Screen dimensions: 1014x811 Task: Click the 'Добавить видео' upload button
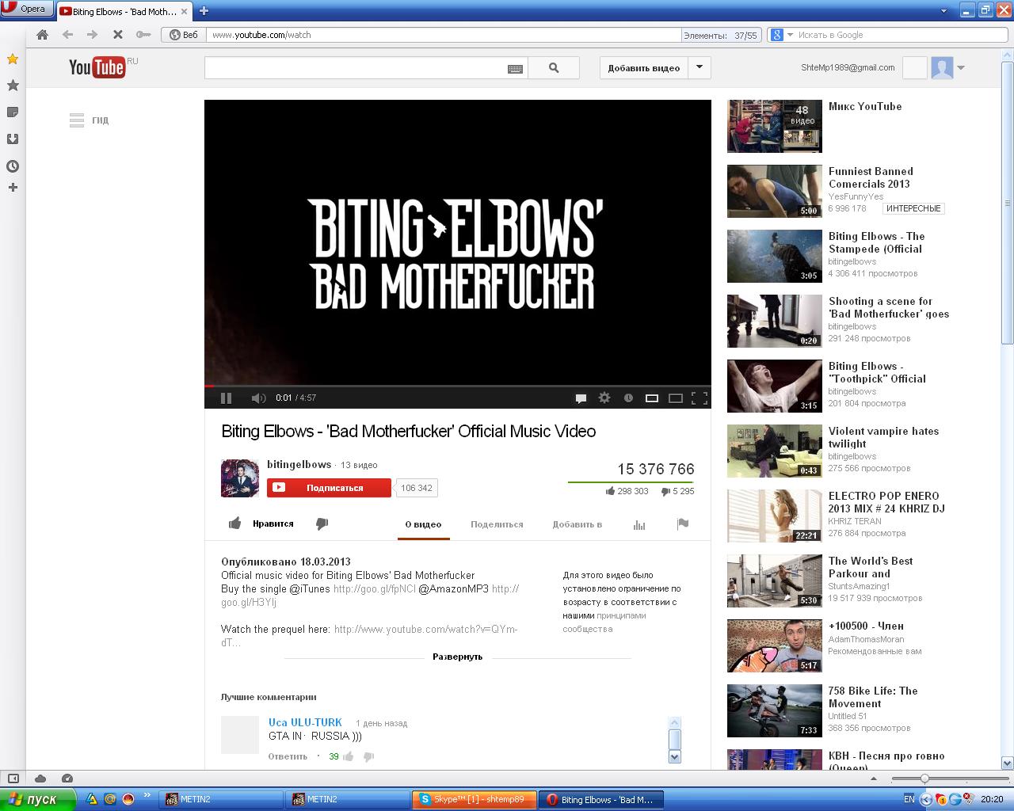coord(644,68)
